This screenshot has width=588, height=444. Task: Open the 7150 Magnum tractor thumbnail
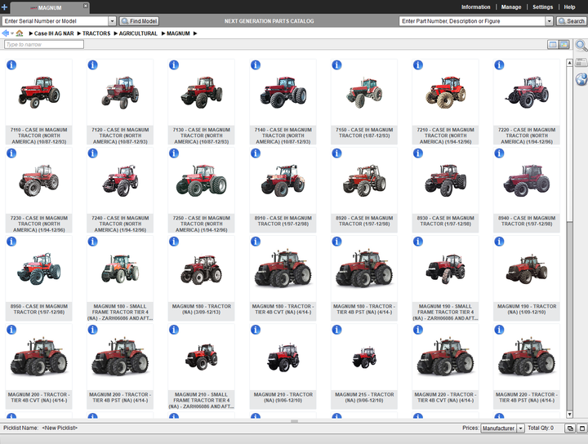click(364, 92)
